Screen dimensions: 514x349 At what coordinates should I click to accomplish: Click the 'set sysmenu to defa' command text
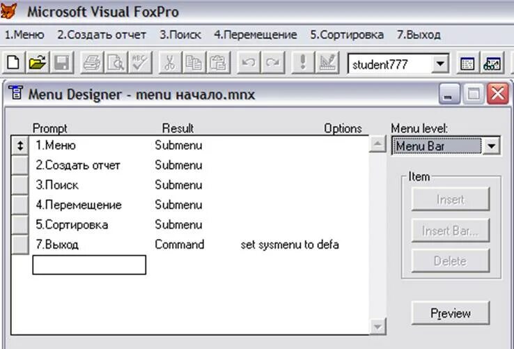coord(290,245)
